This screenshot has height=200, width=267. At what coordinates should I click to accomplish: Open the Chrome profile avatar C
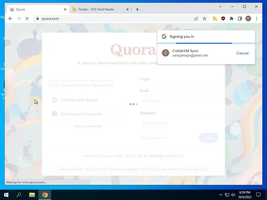(248, 18)
